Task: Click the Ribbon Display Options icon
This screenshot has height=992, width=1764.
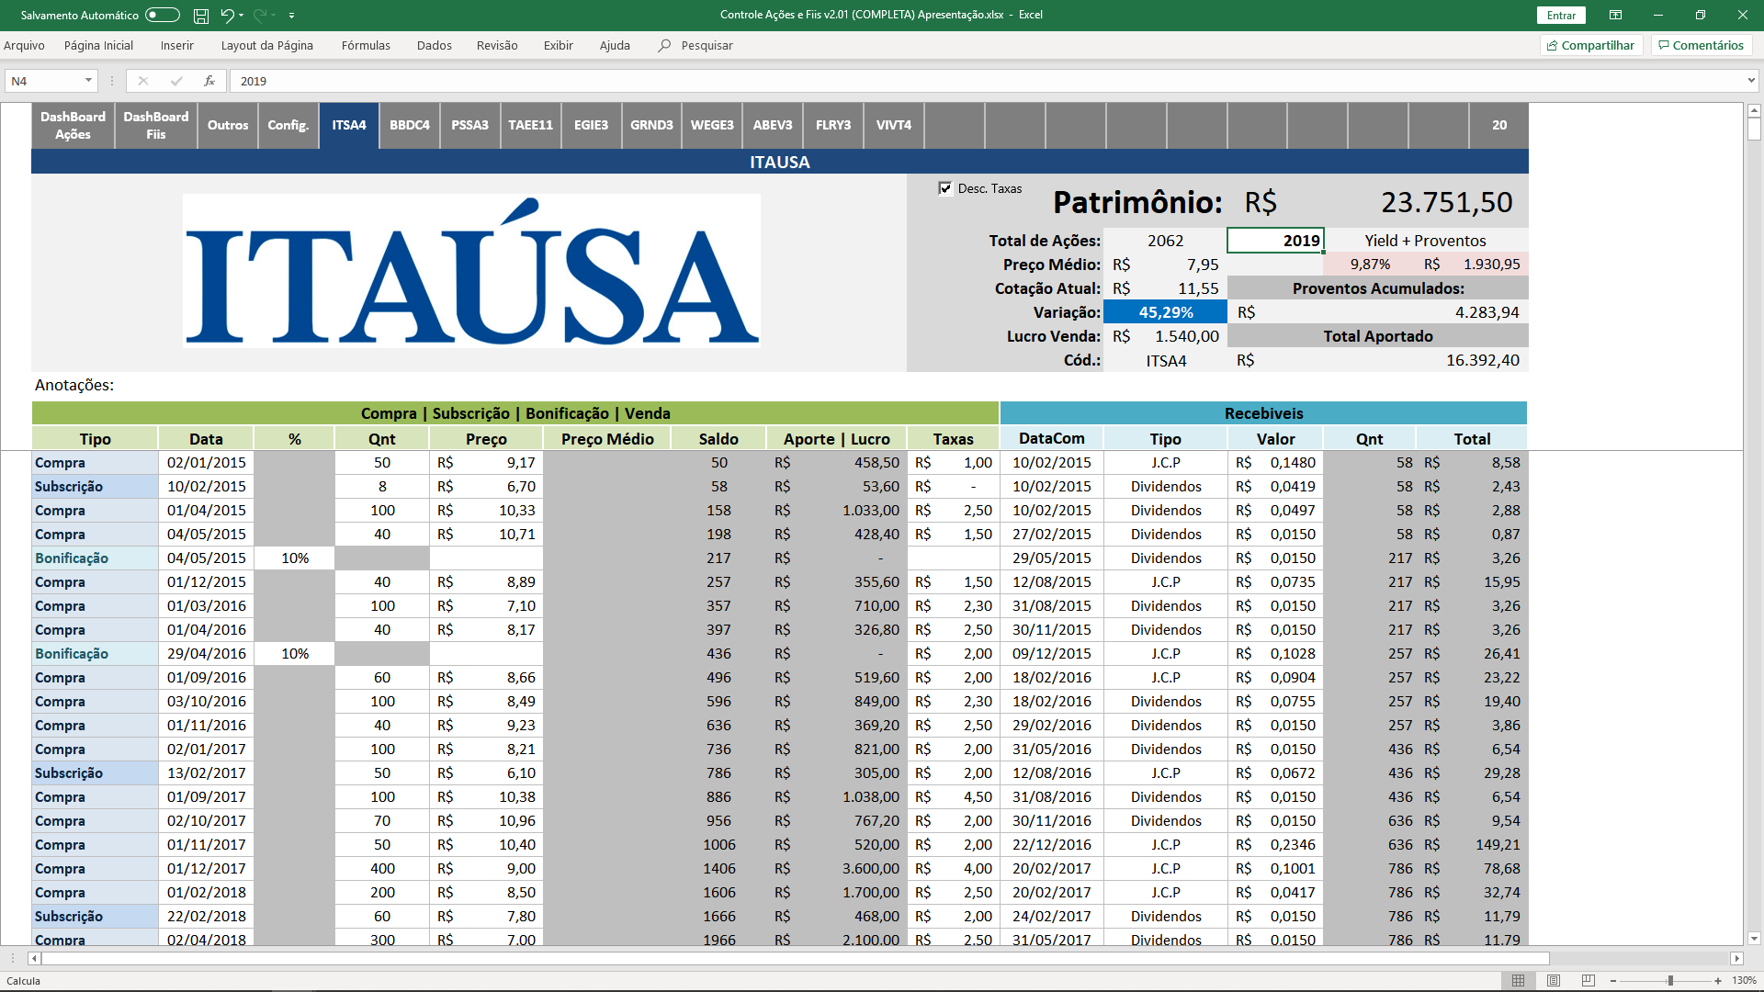Action: (x=1615, y=15)
